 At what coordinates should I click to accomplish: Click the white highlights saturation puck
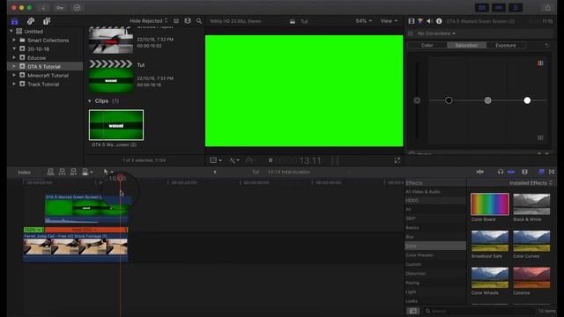click(x=527, y=100)
